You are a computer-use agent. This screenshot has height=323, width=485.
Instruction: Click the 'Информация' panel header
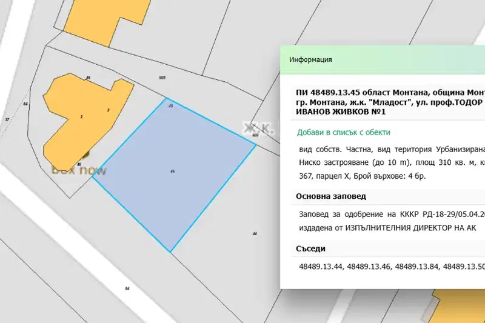[383, 59]
